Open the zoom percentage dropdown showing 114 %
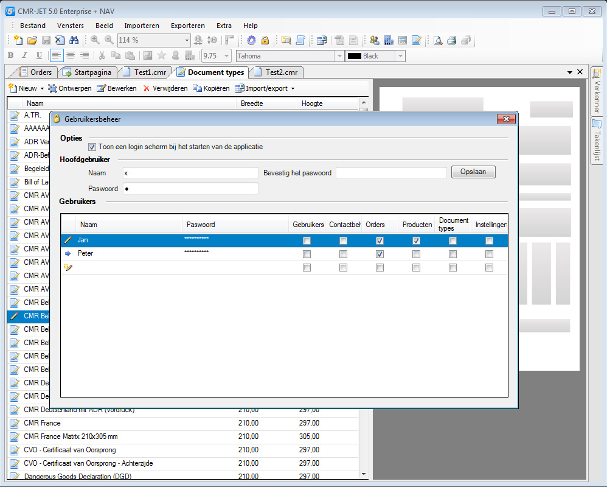 pos(187,40)
